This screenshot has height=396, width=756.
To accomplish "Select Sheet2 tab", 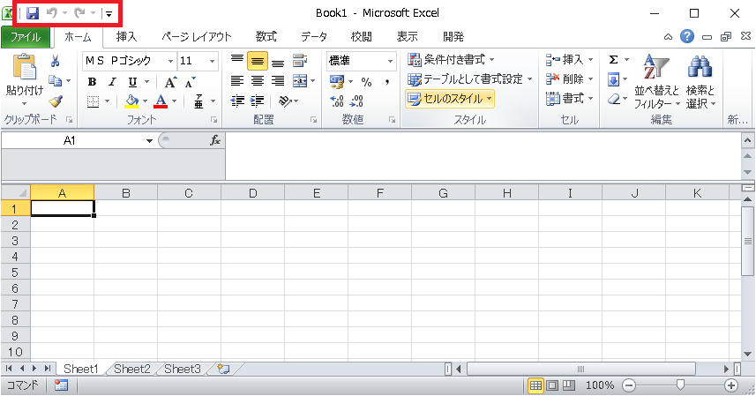I will [x=132, y=369].
